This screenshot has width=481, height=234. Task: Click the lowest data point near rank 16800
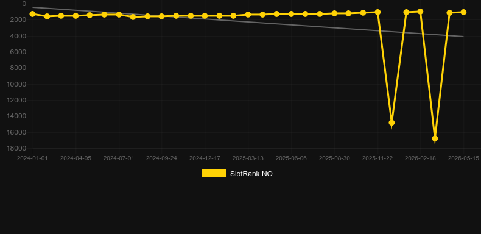coord(435,138)
